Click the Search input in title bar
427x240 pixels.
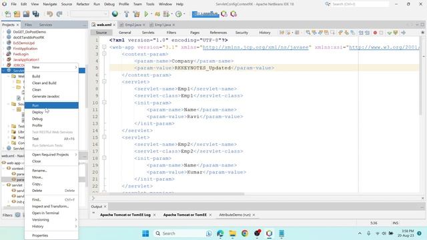click(x=360, y=4)
